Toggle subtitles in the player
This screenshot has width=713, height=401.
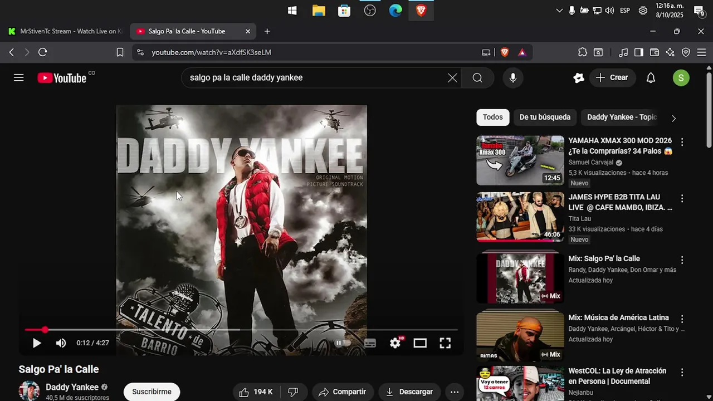[370, 343]
